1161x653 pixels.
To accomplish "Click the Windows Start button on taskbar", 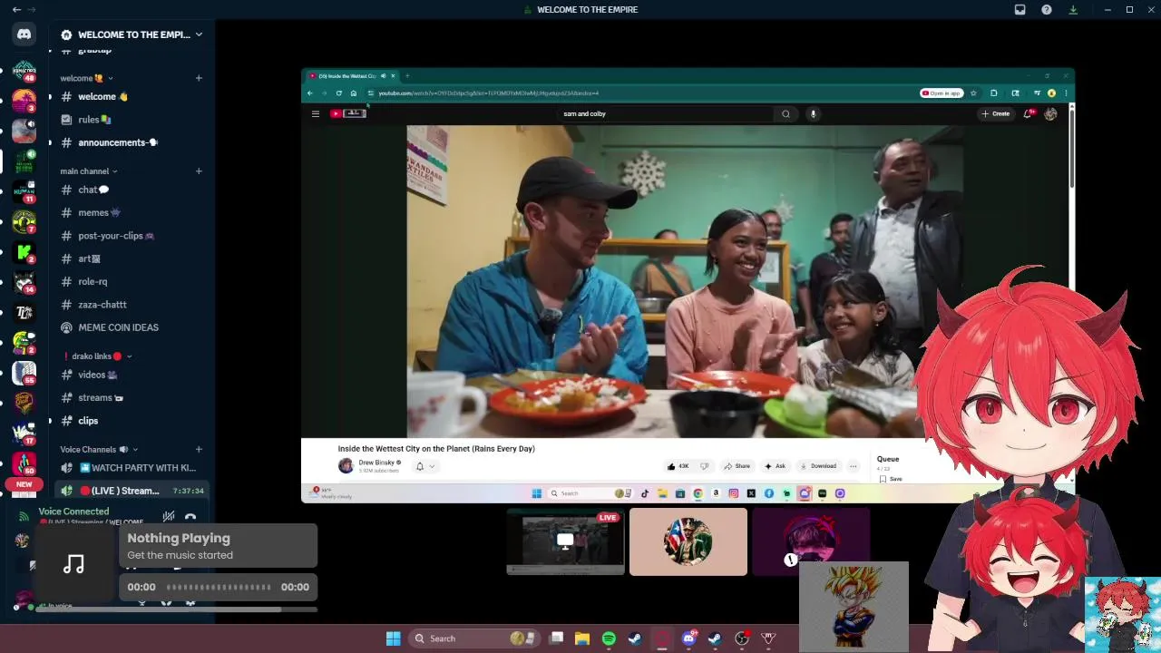I will click(393, 638).
